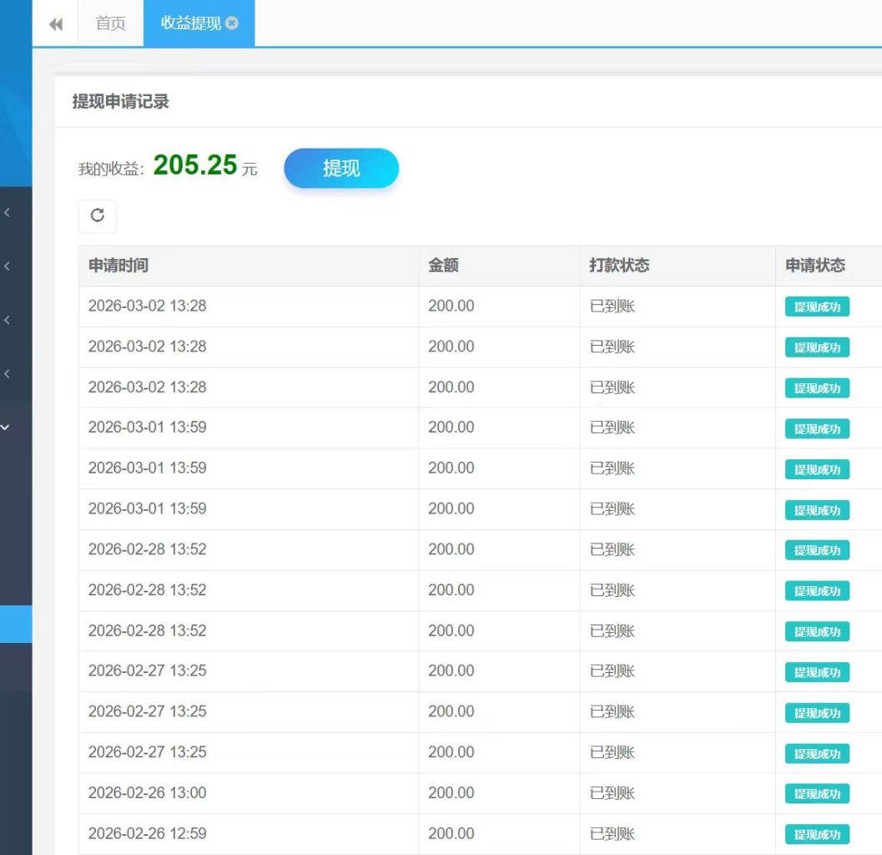Click the 申请时间 column header
Viewport: 882px width, 855px height.
118,265
